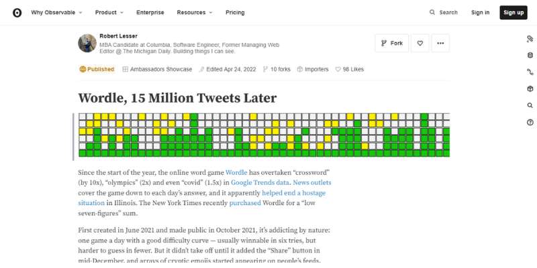This screenshot has height=268, width=537.
Task: Click the top Search magnifier icon
Action: 432,12
